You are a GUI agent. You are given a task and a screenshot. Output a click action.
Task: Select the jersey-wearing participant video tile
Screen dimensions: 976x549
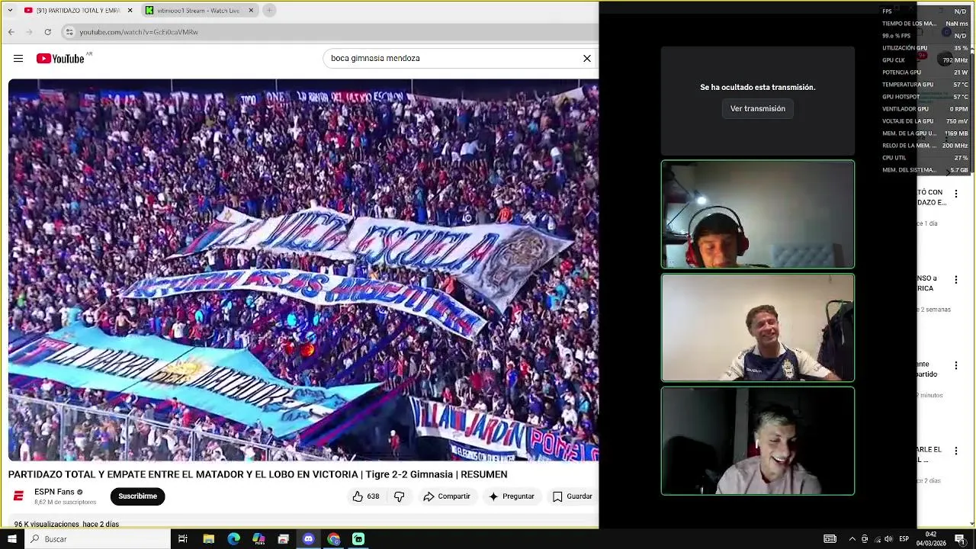tap(758, 328)
